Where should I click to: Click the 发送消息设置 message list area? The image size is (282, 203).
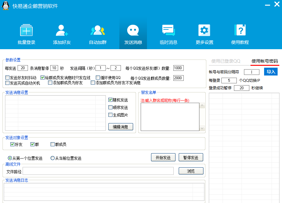point(55,113)
